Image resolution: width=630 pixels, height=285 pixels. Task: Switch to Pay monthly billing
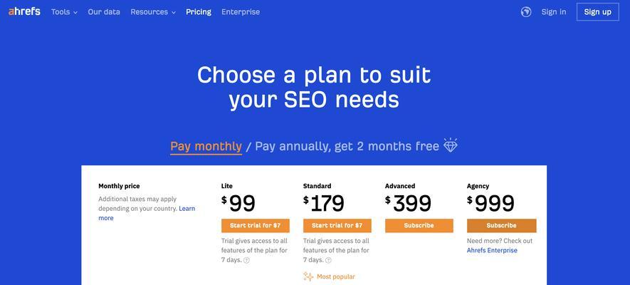coord(206,146)
